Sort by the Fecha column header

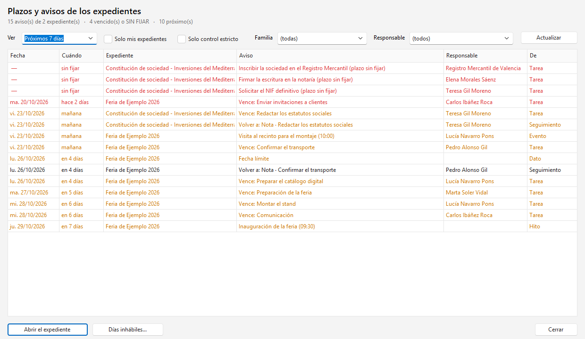pos(33,56)
